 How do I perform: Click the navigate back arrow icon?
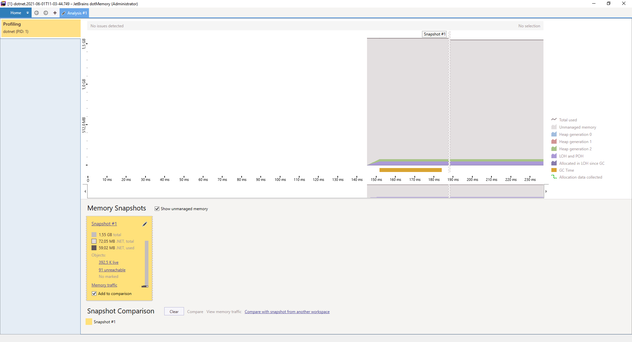click(37, 13)
